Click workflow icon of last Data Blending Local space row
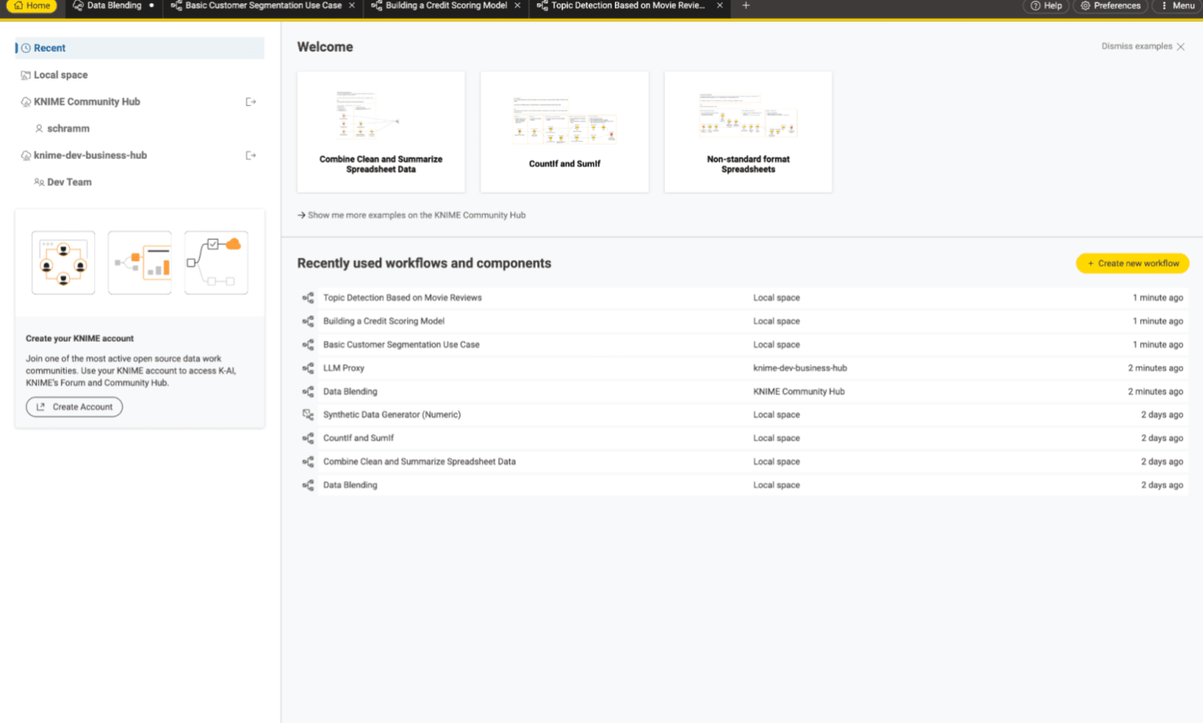The height and width of the screenshot is (723, 1203). [x=308, y=485]
